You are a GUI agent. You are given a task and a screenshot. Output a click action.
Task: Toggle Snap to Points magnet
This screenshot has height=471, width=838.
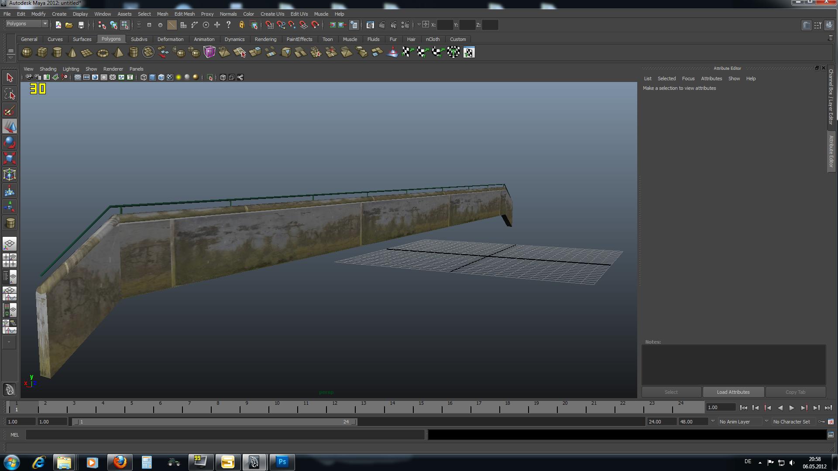292,25
